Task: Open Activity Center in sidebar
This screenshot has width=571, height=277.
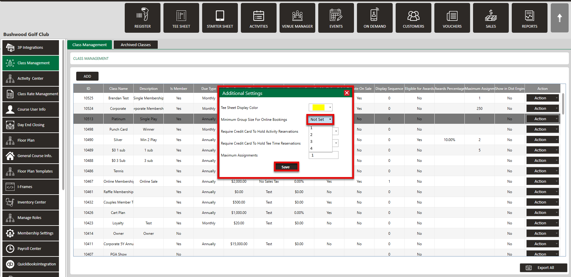Action: pos(31,79)
